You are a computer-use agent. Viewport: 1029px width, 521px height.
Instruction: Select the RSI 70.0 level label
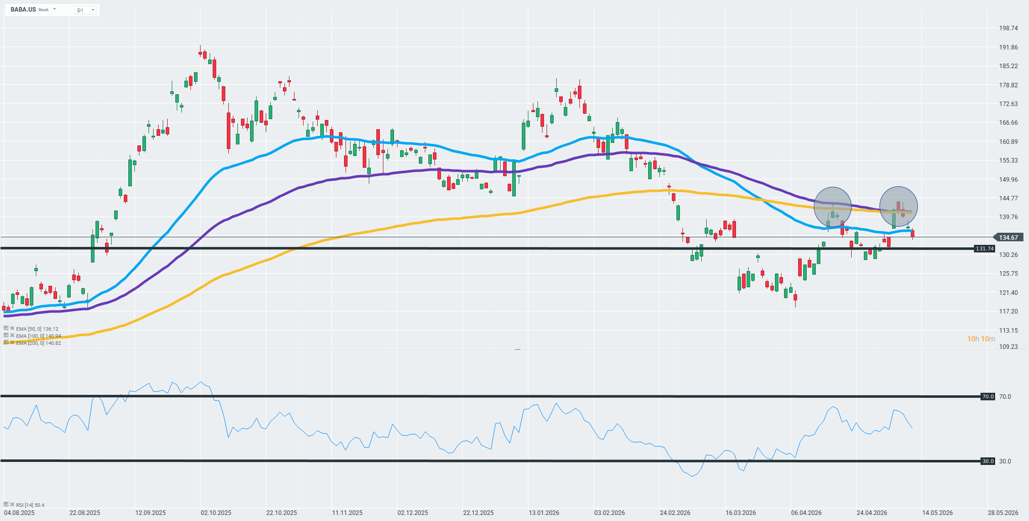coord(988,396)
